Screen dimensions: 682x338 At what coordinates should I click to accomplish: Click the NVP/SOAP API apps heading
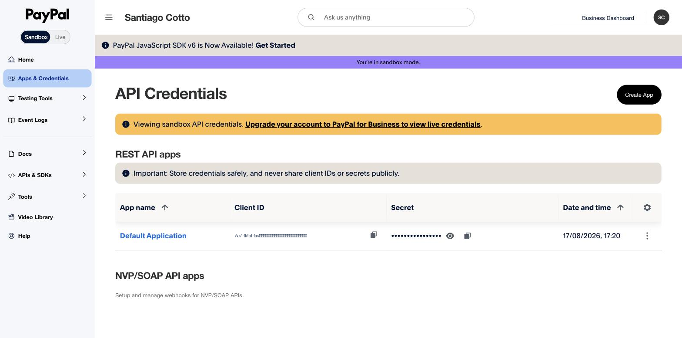tap(160, 276)
